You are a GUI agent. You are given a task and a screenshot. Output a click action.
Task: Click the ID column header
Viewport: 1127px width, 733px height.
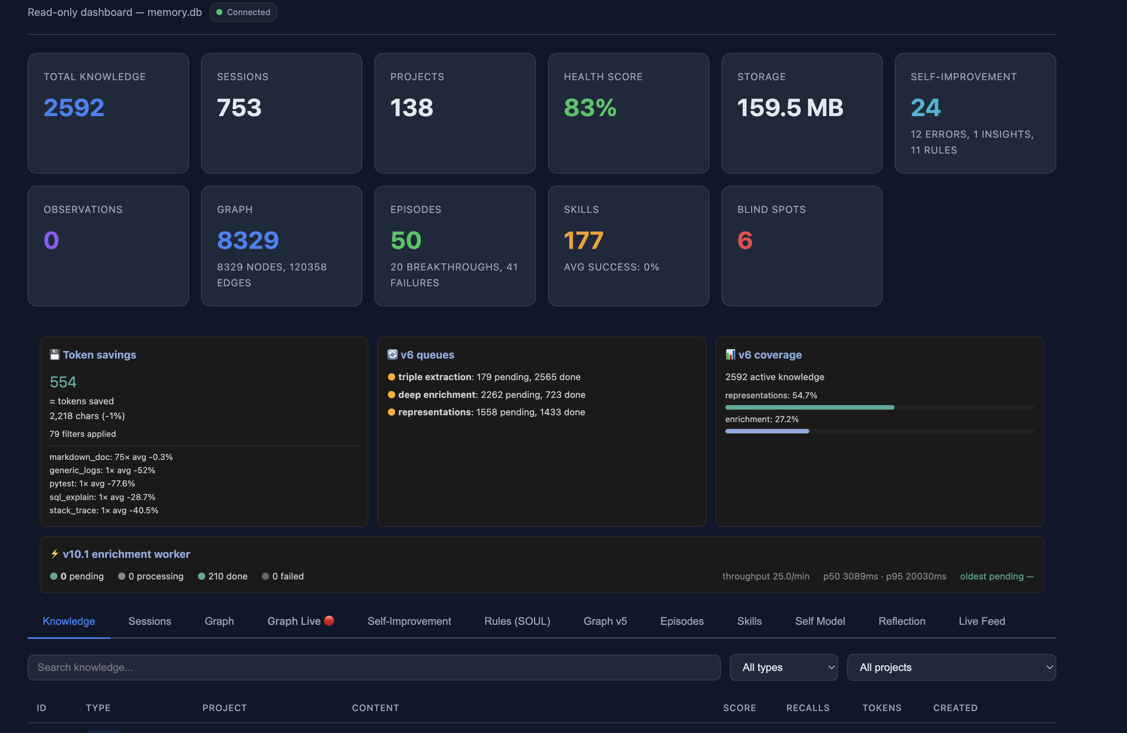[x=42, y=708]
